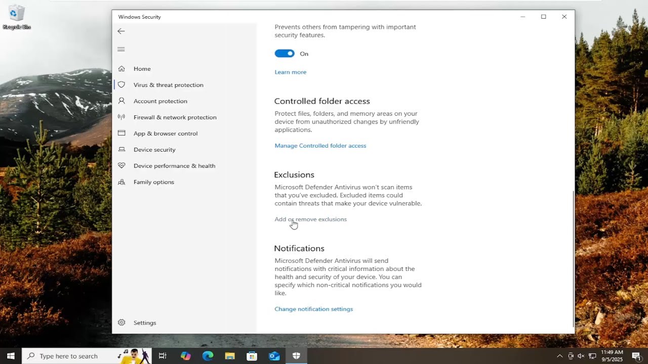This screenshot has width=648, height=364.
Task: Click the Windows Security vertical scrollbar
Action: pos(573,259)
